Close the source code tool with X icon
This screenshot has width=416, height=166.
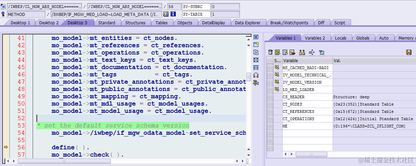256,37
